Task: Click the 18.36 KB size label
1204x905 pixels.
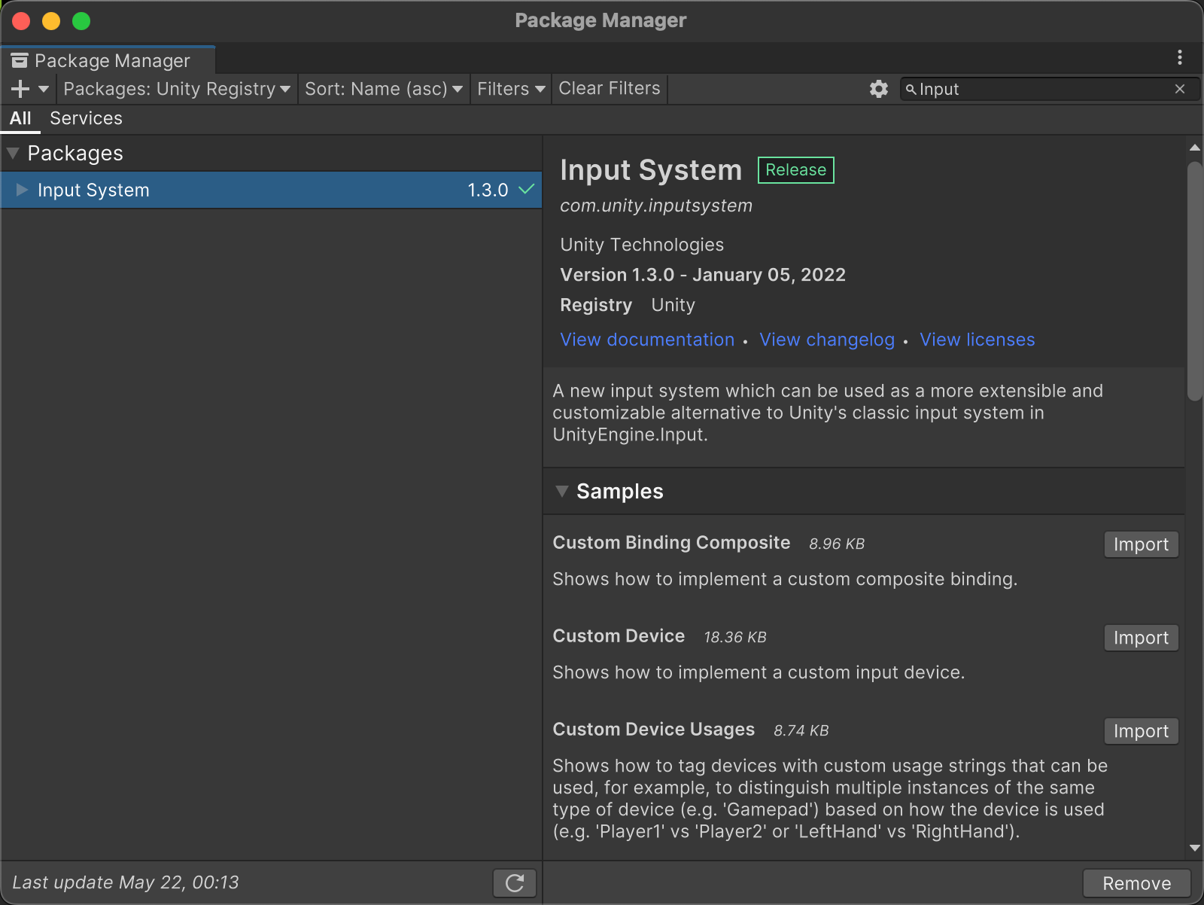Action: coord(735,637)
